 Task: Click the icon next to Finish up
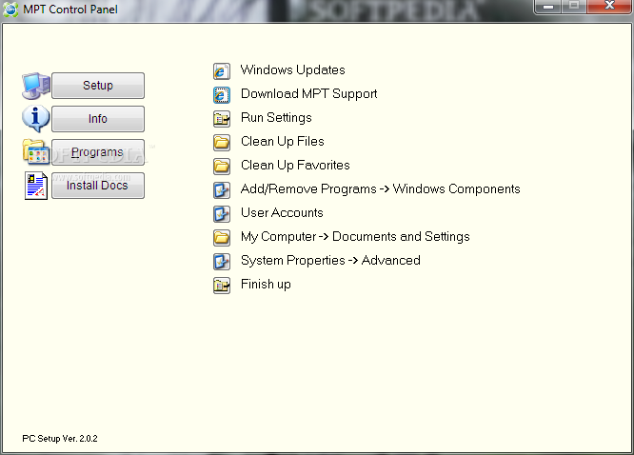point(222,286)
